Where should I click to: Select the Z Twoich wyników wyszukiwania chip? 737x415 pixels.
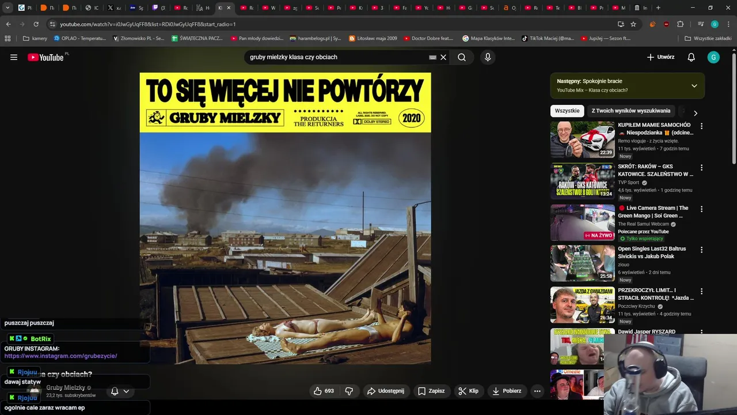click(x=631, y=111)
